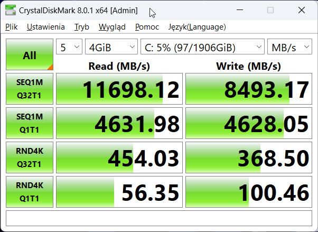Open the Pomoc menu
The width and height of the screenshot is (318, 232).
pos(147,27)
